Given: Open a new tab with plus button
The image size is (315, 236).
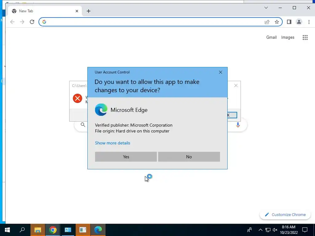Looking at the screenshot, I should point(89,11).
